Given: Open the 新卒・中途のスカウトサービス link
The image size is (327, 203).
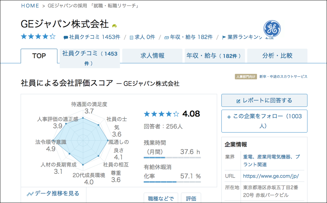Looking at the screenshot, I should coord(283,76).
